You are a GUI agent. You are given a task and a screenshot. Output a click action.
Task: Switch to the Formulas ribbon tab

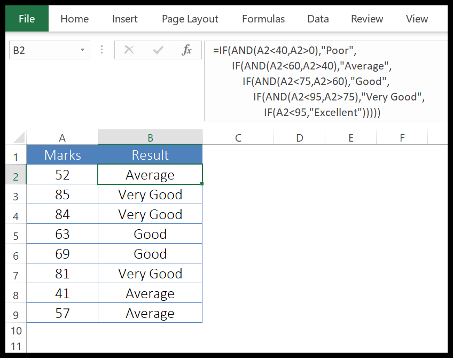click(x=263, y=18)
